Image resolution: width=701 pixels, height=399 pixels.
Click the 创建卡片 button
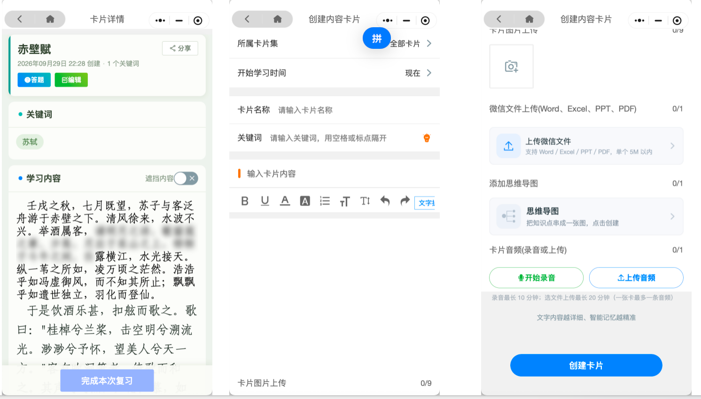point(586,365)
